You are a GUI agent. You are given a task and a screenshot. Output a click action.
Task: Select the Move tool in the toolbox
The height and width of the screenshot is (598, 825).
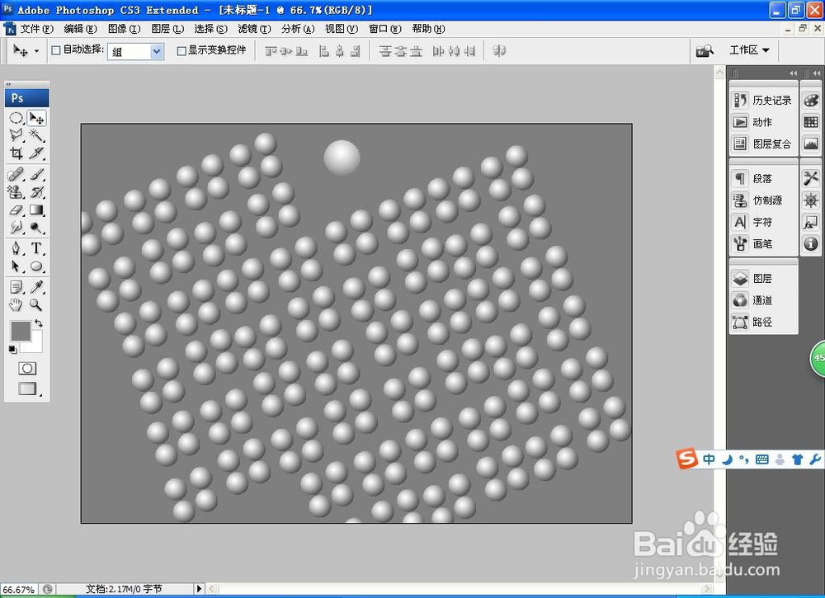coord(36,118)
